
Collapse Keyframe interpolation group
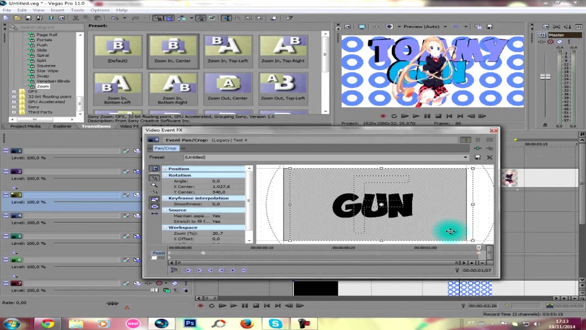coord(165,198)
